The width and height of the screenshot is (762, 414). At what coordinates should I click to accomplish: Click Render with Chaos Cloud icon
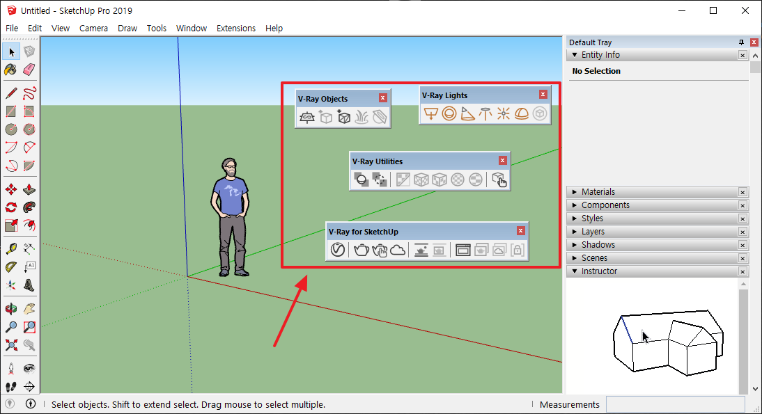398,250
